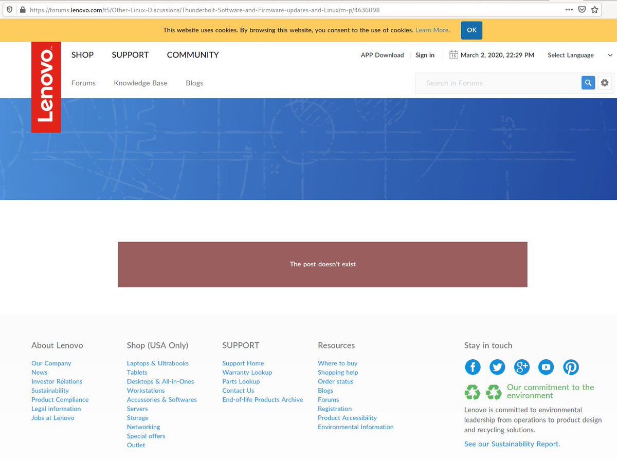Viewport: 617px width, 460px height.
Task: Go to the Blogs tab
Action: [194, 83]
